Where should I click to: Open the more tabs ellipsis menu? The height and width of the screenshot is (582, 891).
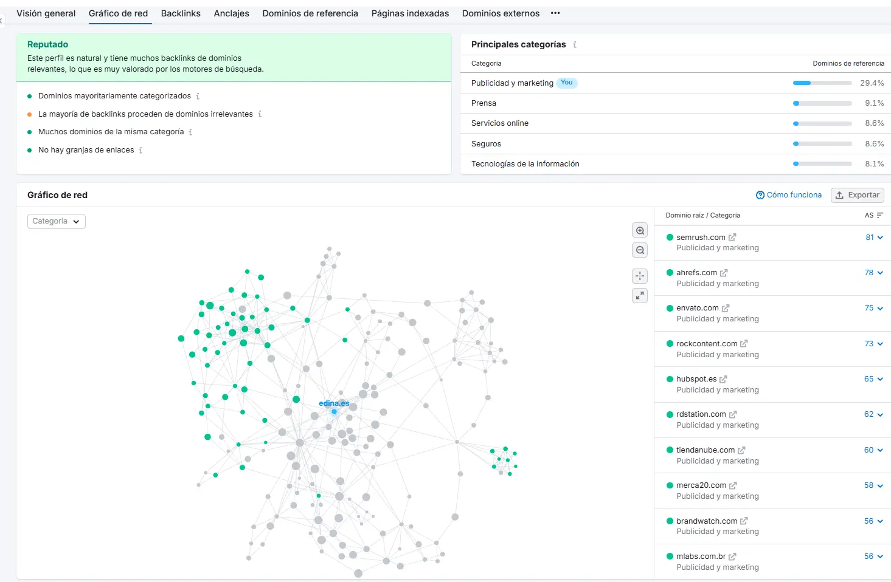(555, 13)
